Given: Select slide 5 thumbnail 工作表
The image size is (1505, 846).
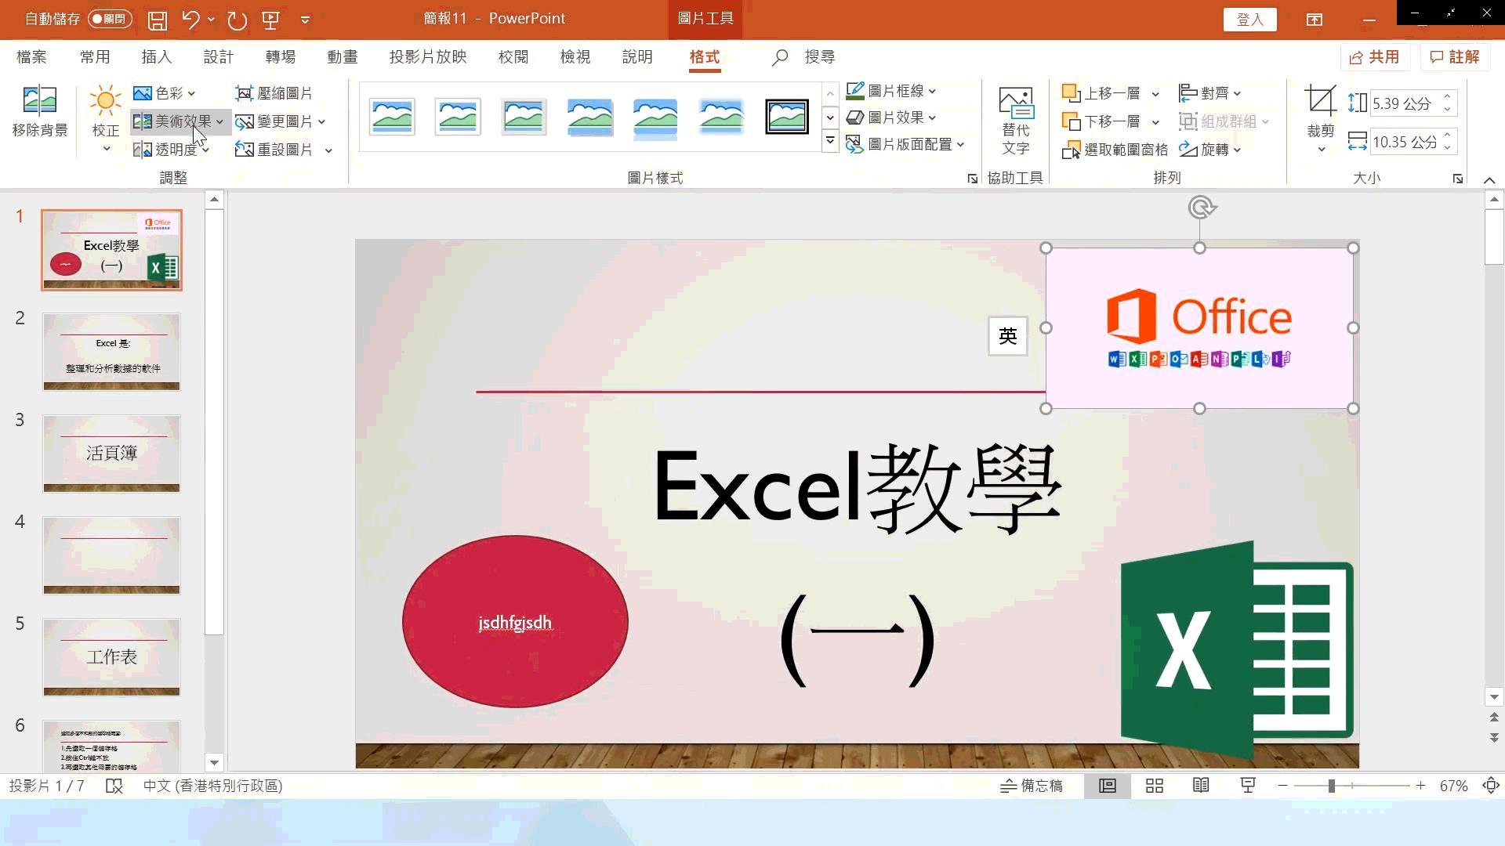Looking at the screenshot, I should [x=111, y=657].
